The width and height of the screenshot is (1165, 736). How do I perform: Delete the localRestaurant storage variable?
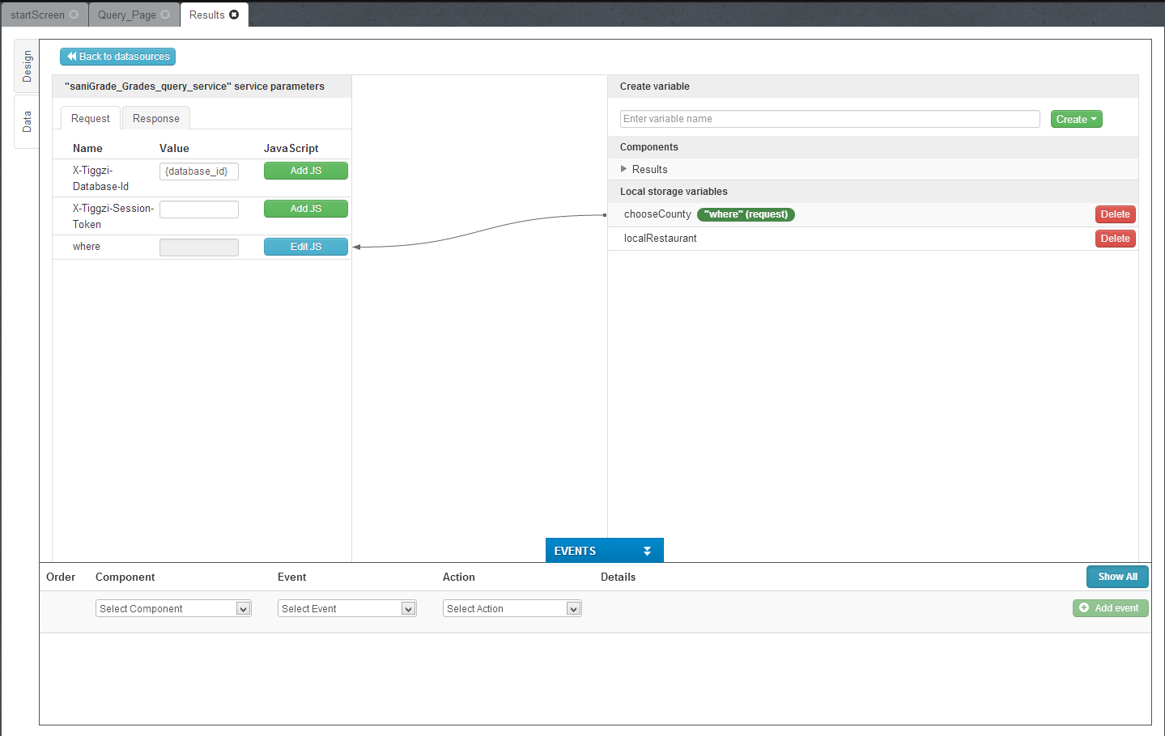(x=1115, y=239)
